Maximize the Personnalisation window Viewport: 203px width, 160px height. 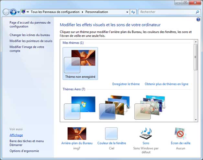click(x=185, y=3)
